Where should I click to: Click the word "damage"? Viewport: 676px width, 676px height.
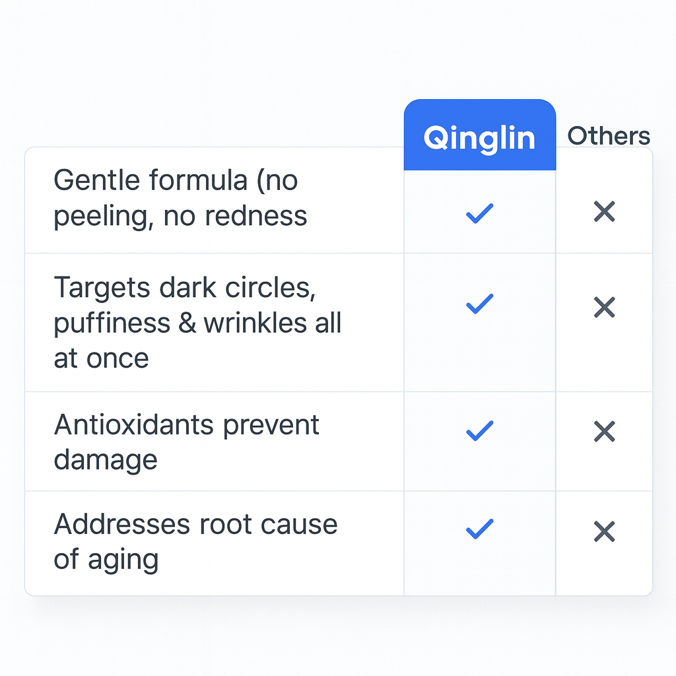[106, 460]
